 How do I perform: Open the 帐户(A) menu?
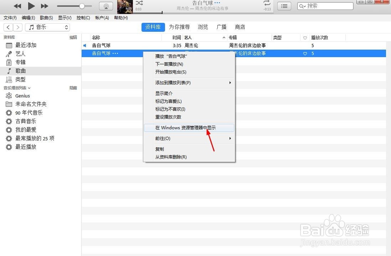102,18
